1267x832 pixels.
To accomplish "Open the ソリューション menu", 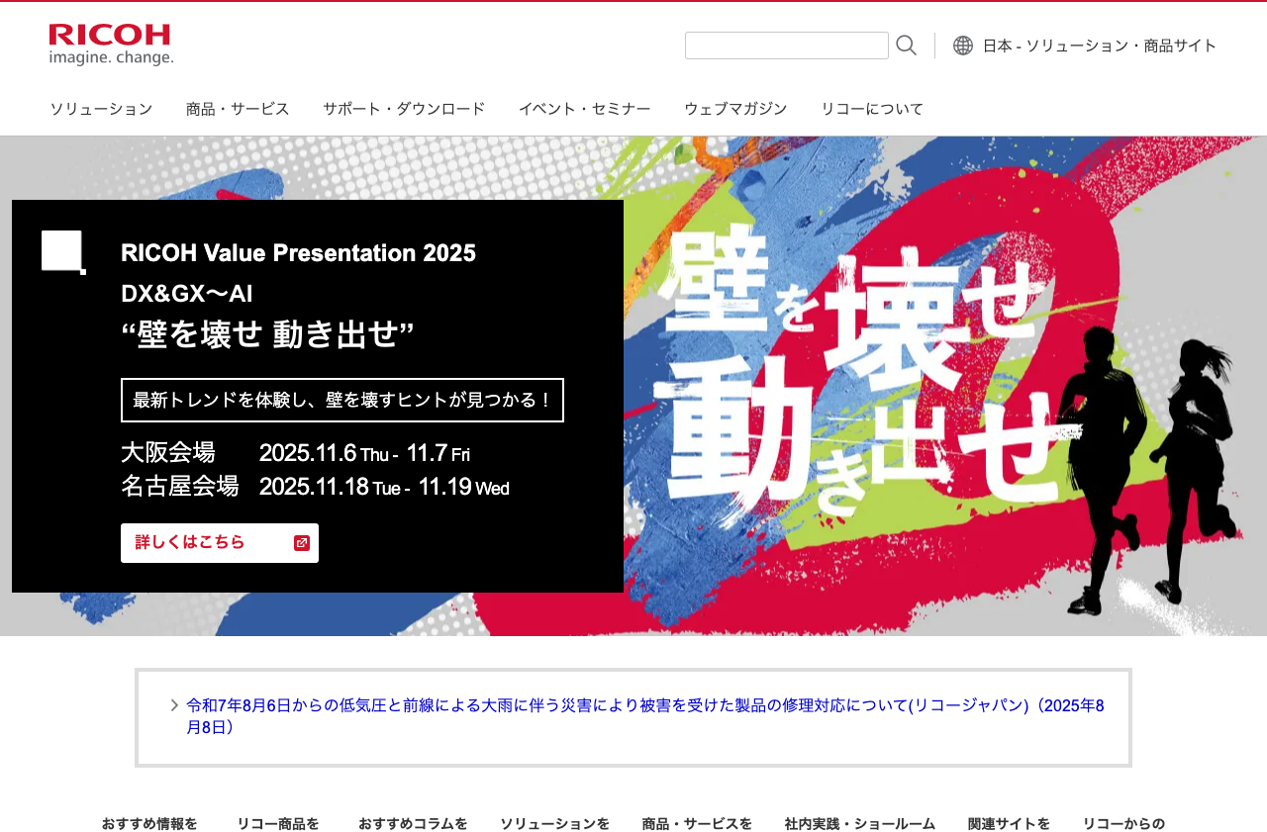I will tap(101, 109).
